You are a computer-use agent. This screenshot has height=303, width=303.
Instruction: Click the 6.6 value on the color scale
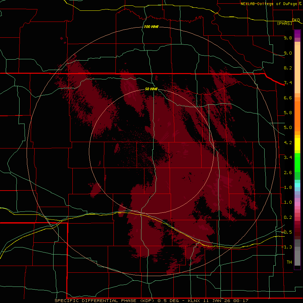pyautogui.click(x=288, y=98)
